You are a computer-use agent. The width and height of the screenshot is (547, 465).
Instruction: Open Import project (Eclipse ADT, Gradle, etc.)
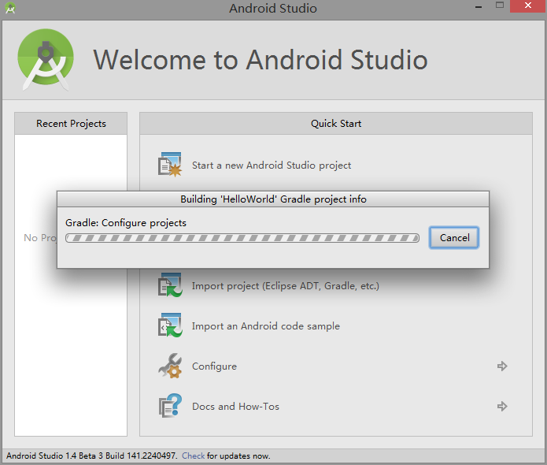tap(286, 286)
